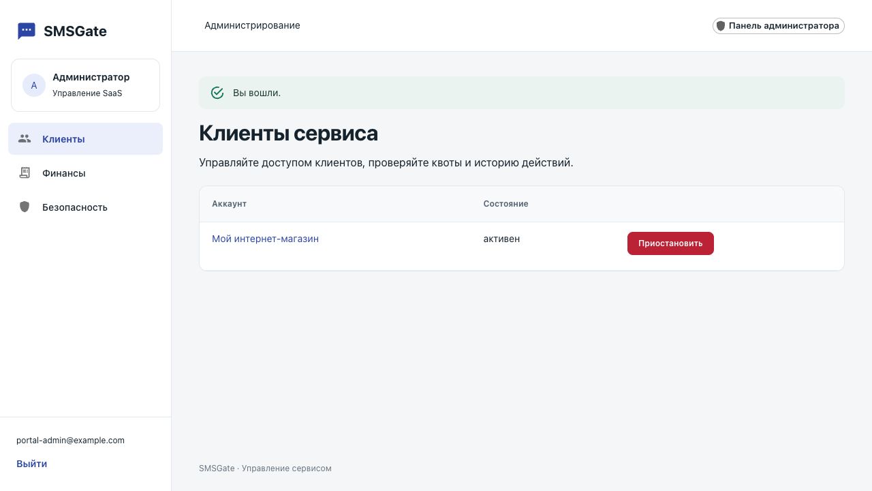Click the Аккаунт column header
The width and height of the screenshot is (872, 491).
(x=229, y=204)
